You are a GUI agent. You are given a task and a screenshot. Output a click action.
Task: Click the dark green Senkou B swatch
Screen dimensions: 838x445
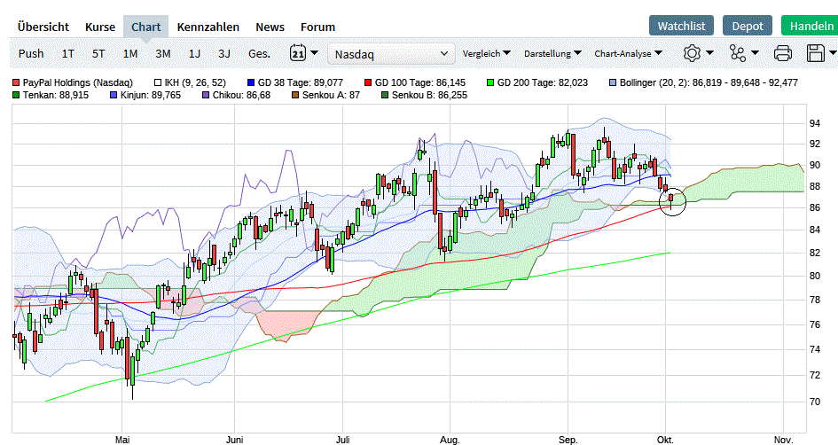coord(385,95)
